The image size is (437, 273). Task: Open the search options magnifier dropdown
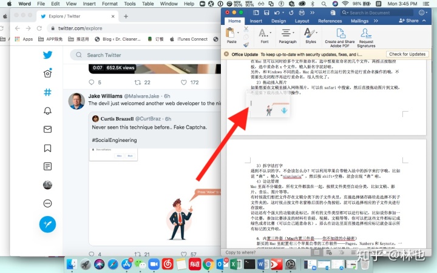pyautogui.click(x=345, y=13)
